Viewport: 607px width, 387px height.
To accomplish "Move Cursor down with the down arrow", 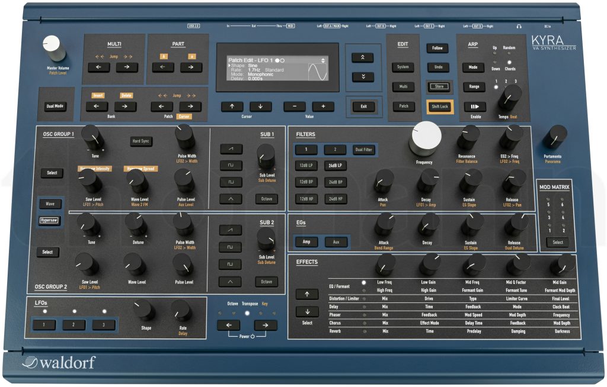I will (x=260, y=107).
